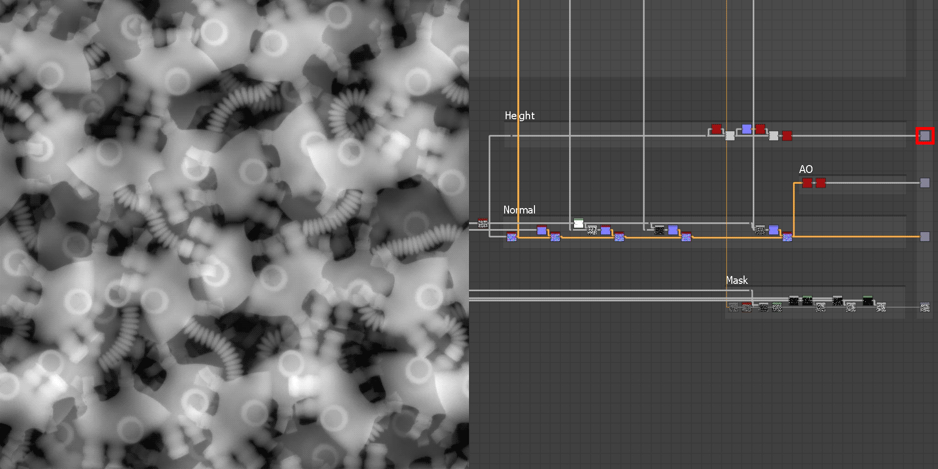Select the third blue node in Normal frame
Viewport: 938px width, 469px height.
click(673, 230)
